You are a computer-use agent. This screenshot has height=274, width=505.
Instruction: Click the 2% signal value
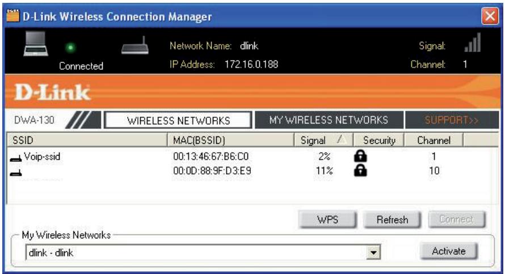pos(325,156)
